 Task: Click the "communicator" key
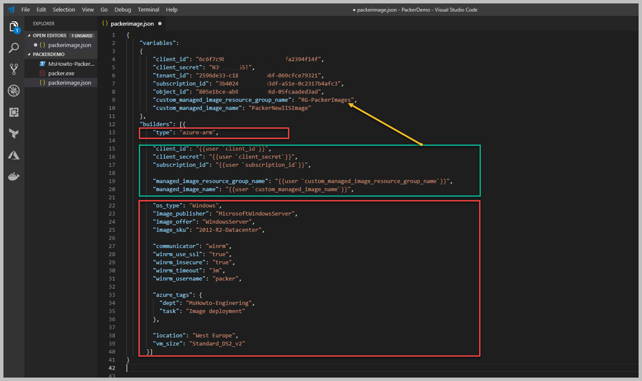click(x=175, y=246)
